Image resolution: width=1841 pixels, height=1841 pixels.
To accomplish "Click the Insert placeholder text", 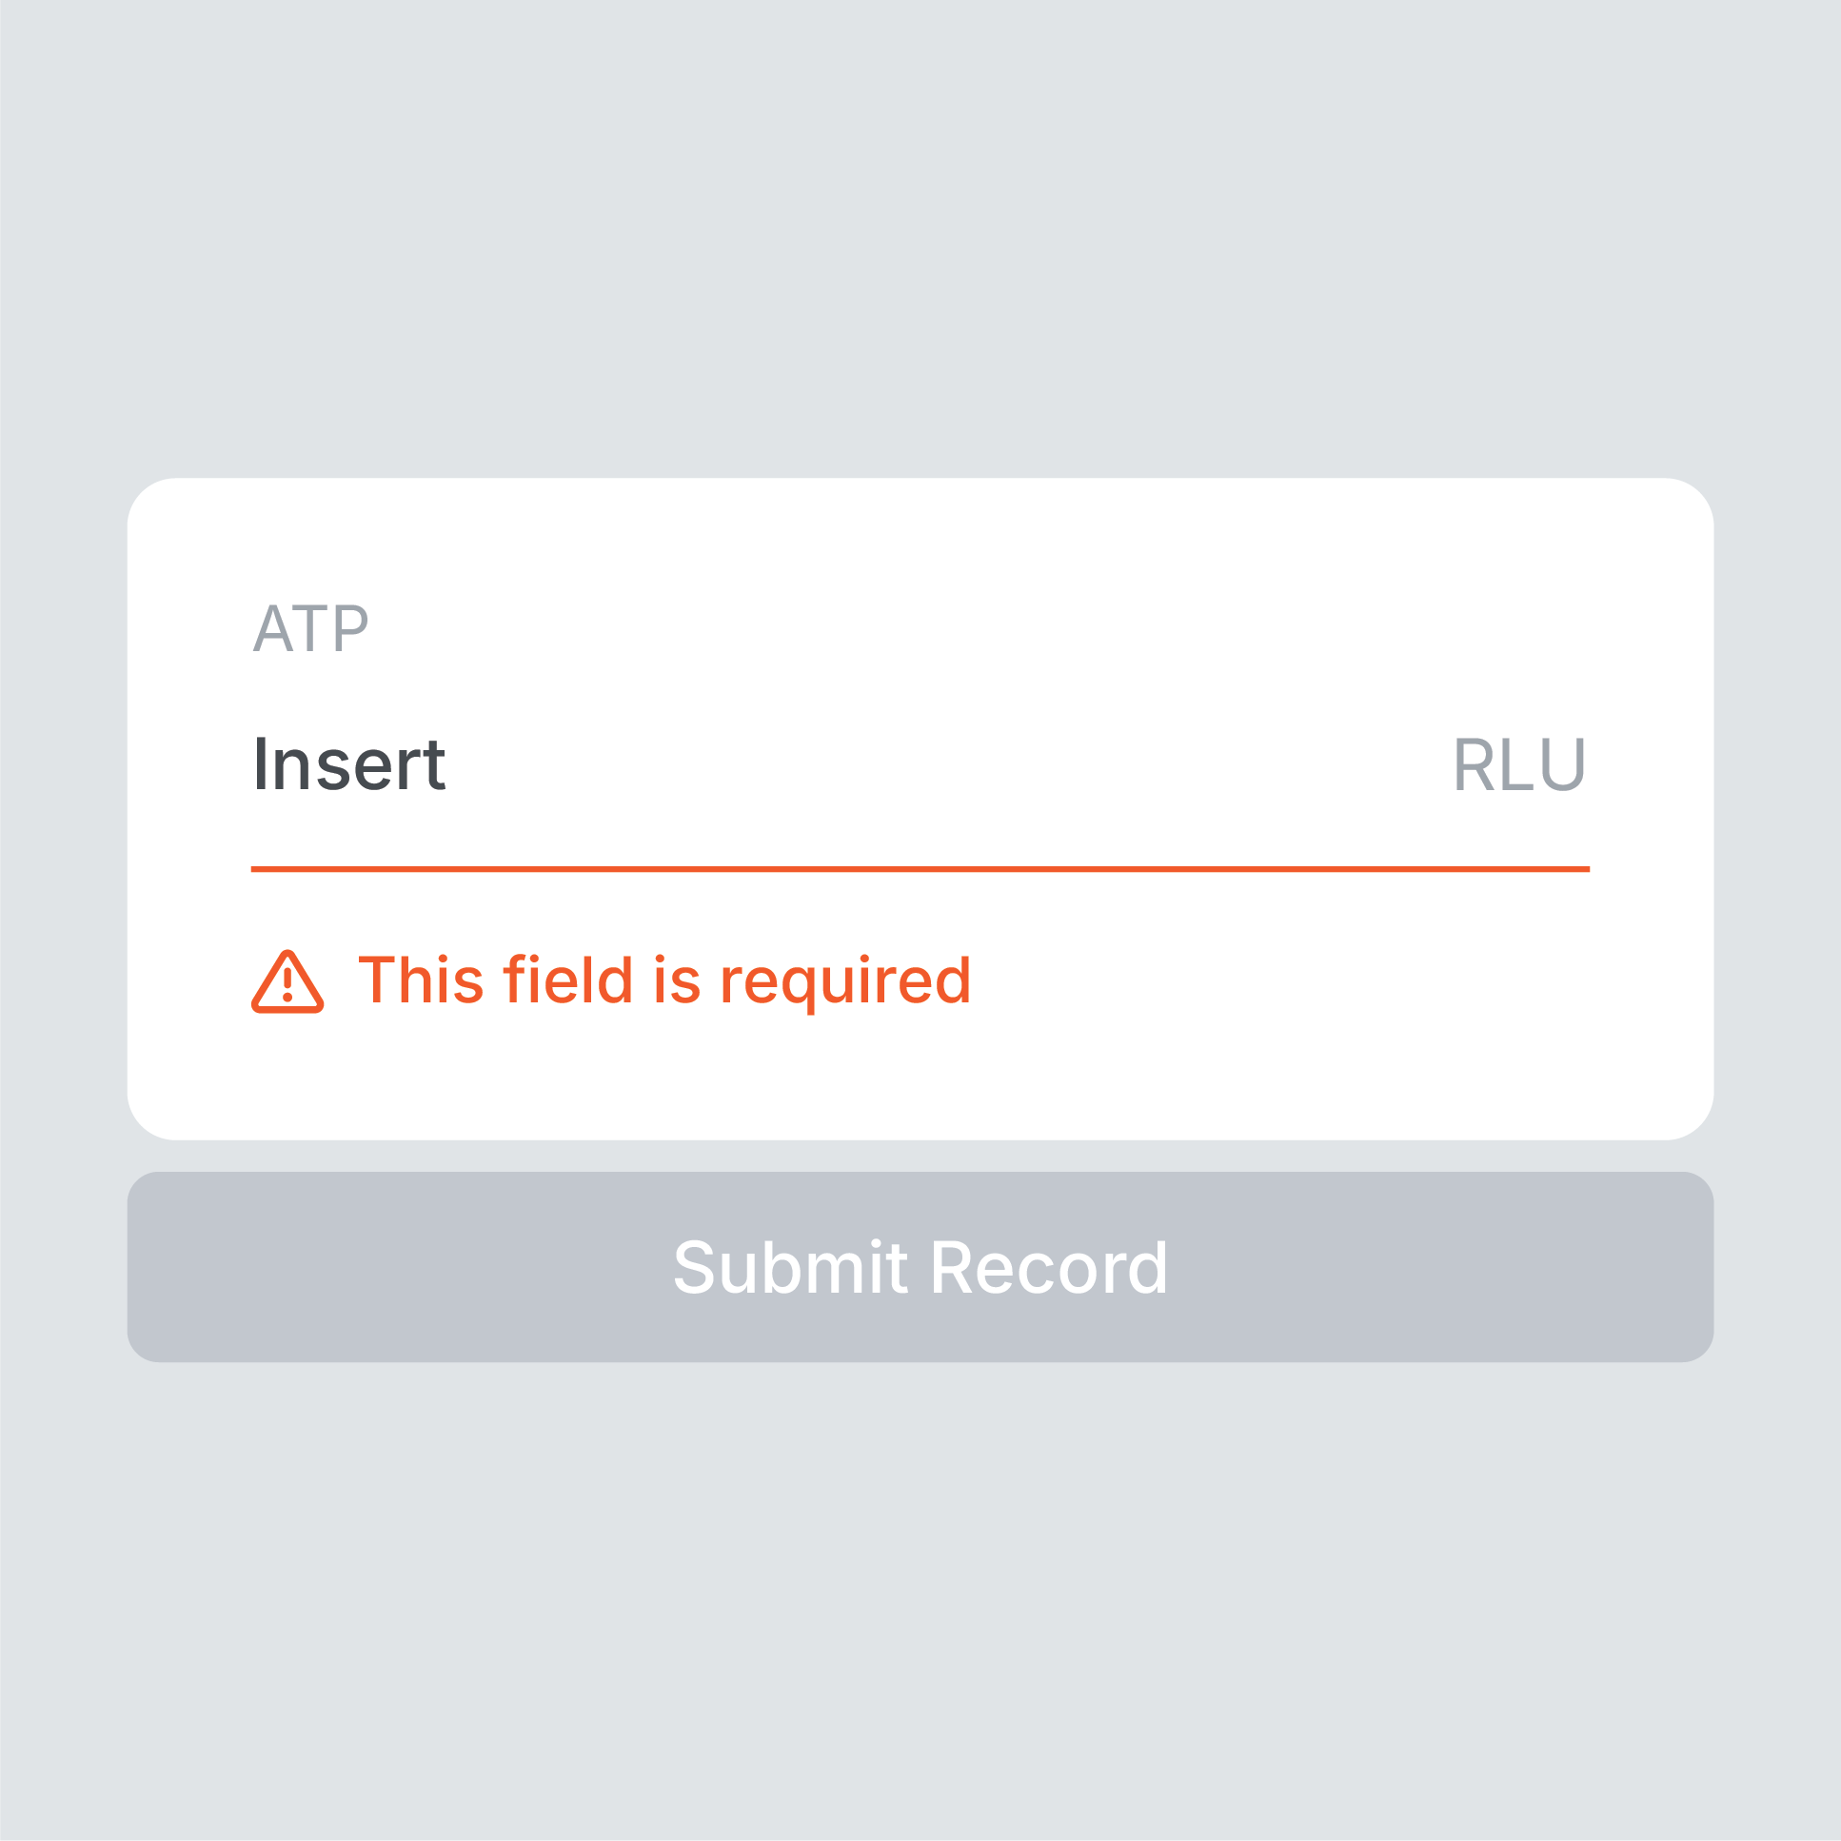I will tap(348, 764).
